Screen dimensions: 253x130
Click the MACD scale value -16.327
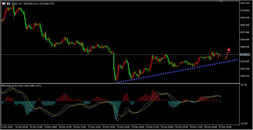(x=244, y=124)
